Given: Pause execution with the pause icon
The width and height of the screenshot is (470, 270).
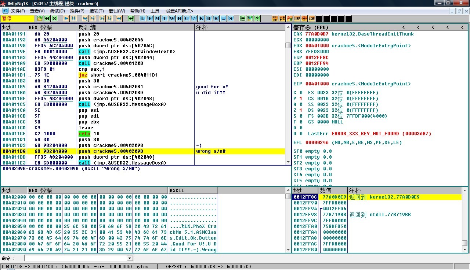Looking at the screenshot, I should 74,18.
